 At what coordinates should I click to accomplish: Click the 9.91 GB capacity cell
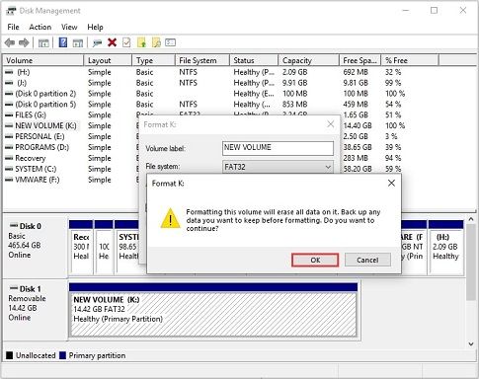[294, 83]
